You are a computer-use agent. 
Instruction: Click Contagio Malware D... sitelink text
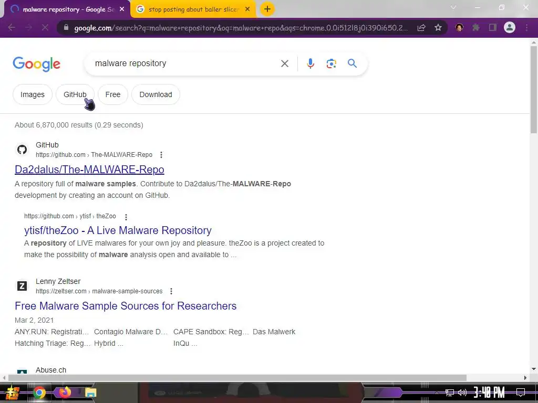pyautogui.click(x=131, y=332)
